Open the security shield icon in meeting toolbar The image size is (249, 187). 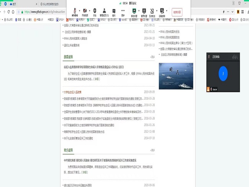(95, 12)
